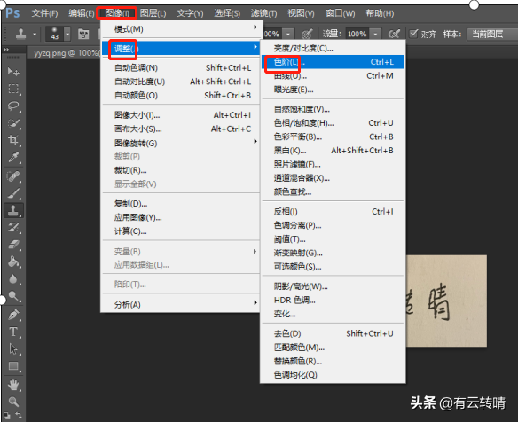Open the 选择(S) menu
Screen dimensions: 518x422
pos(227,13)
